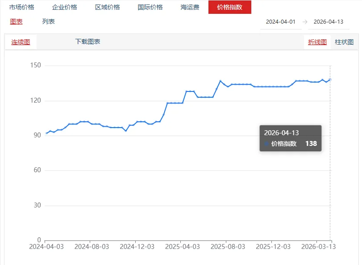The image size is (362, 265).
Task: Click x-axis label 2024-08-03
Action: [92, 247]
